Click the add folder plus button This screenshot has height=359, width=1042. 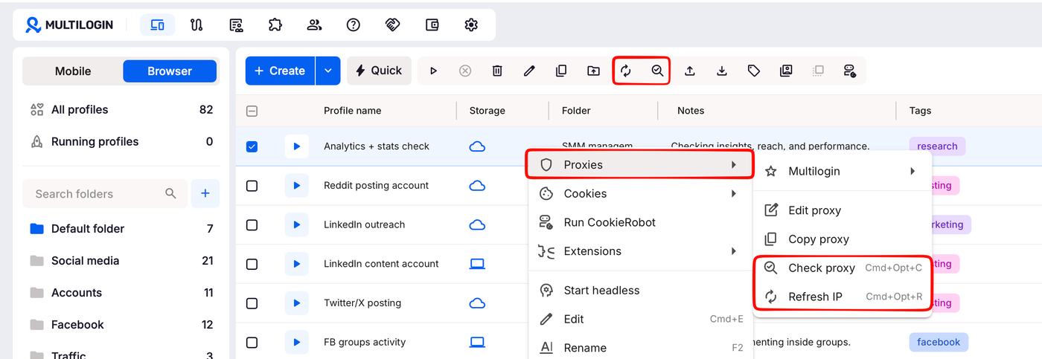pyautogui.click(x=205, y=193)
